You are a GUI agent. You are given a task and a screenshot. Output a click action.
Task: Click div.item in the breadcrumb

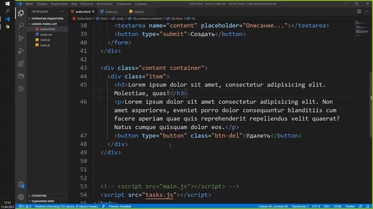[177, 19]
